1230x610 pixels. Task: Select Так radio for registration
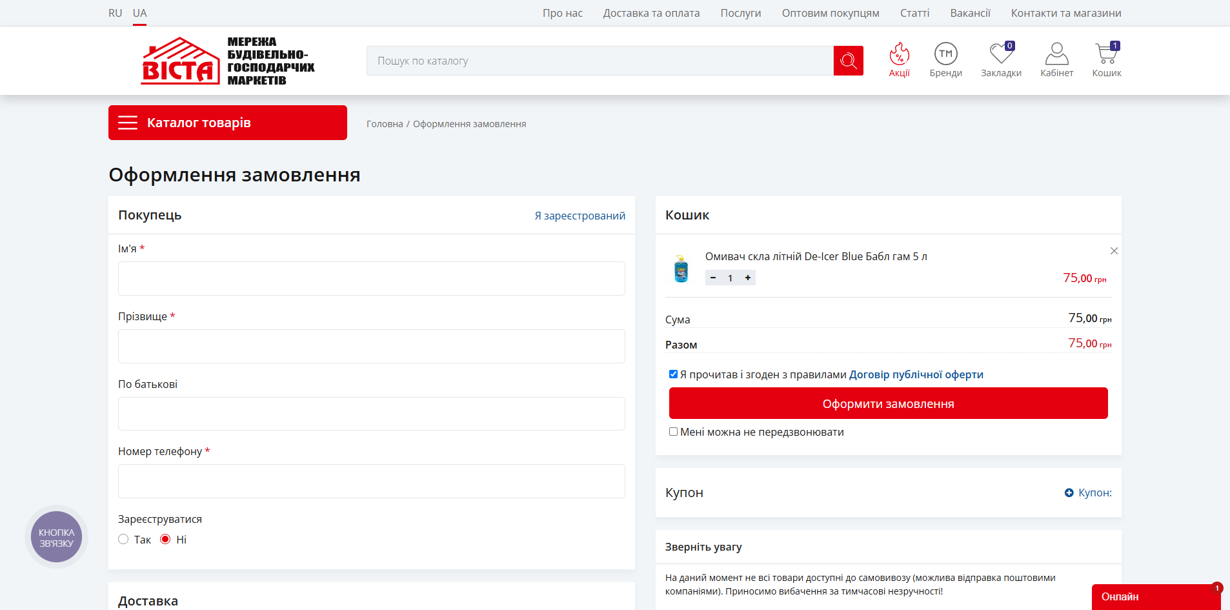(123, 539)
